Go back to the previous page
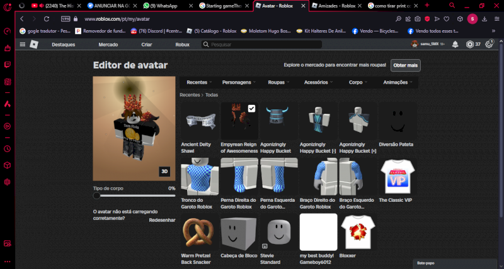Viewport: 504px width, 269px height. (22, 19)
